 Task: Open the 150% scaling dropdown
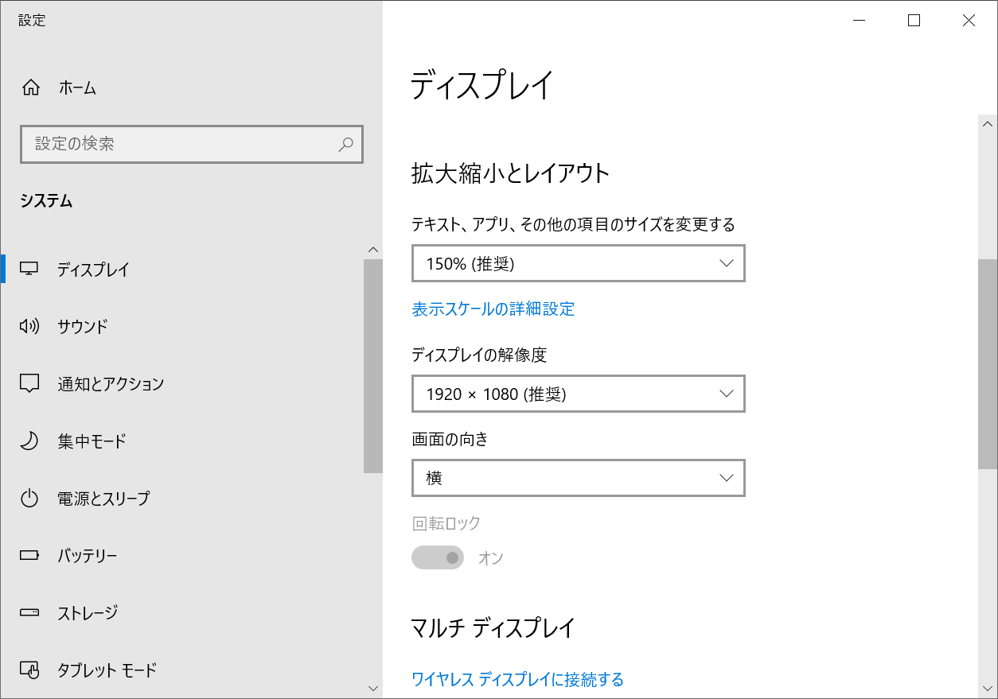(x=578, y=263)
